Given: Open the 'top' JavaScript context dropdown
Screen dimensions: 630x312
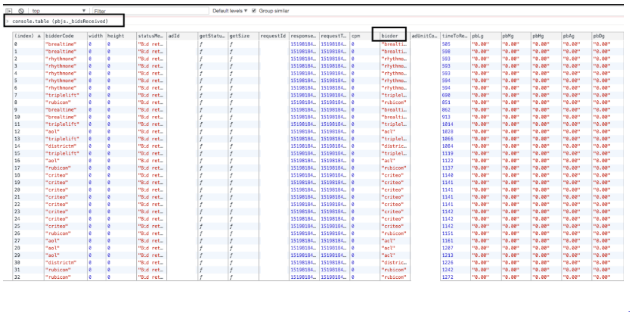Looking at the screenshot, I should click(58, 11).
